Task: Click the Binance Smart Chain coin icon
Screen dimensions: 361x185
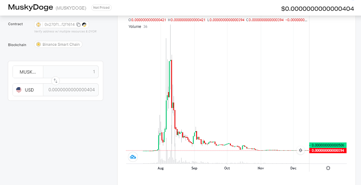Action: click(x=39, y=44)
